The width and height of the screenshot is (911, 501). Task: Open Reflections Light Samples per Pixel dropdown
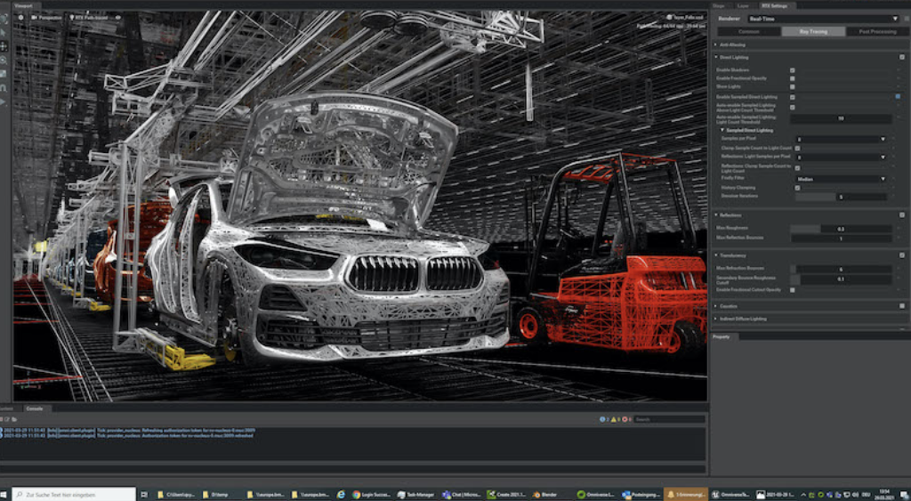pyautogui.click(x=841, y=157)
